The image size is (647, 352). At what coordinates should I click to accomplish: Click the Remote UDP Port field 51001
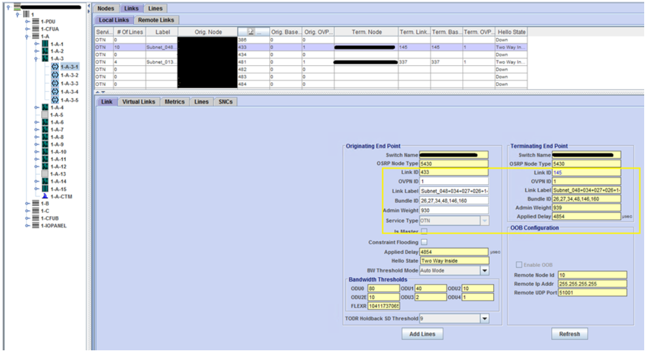[x=592, y=292]
